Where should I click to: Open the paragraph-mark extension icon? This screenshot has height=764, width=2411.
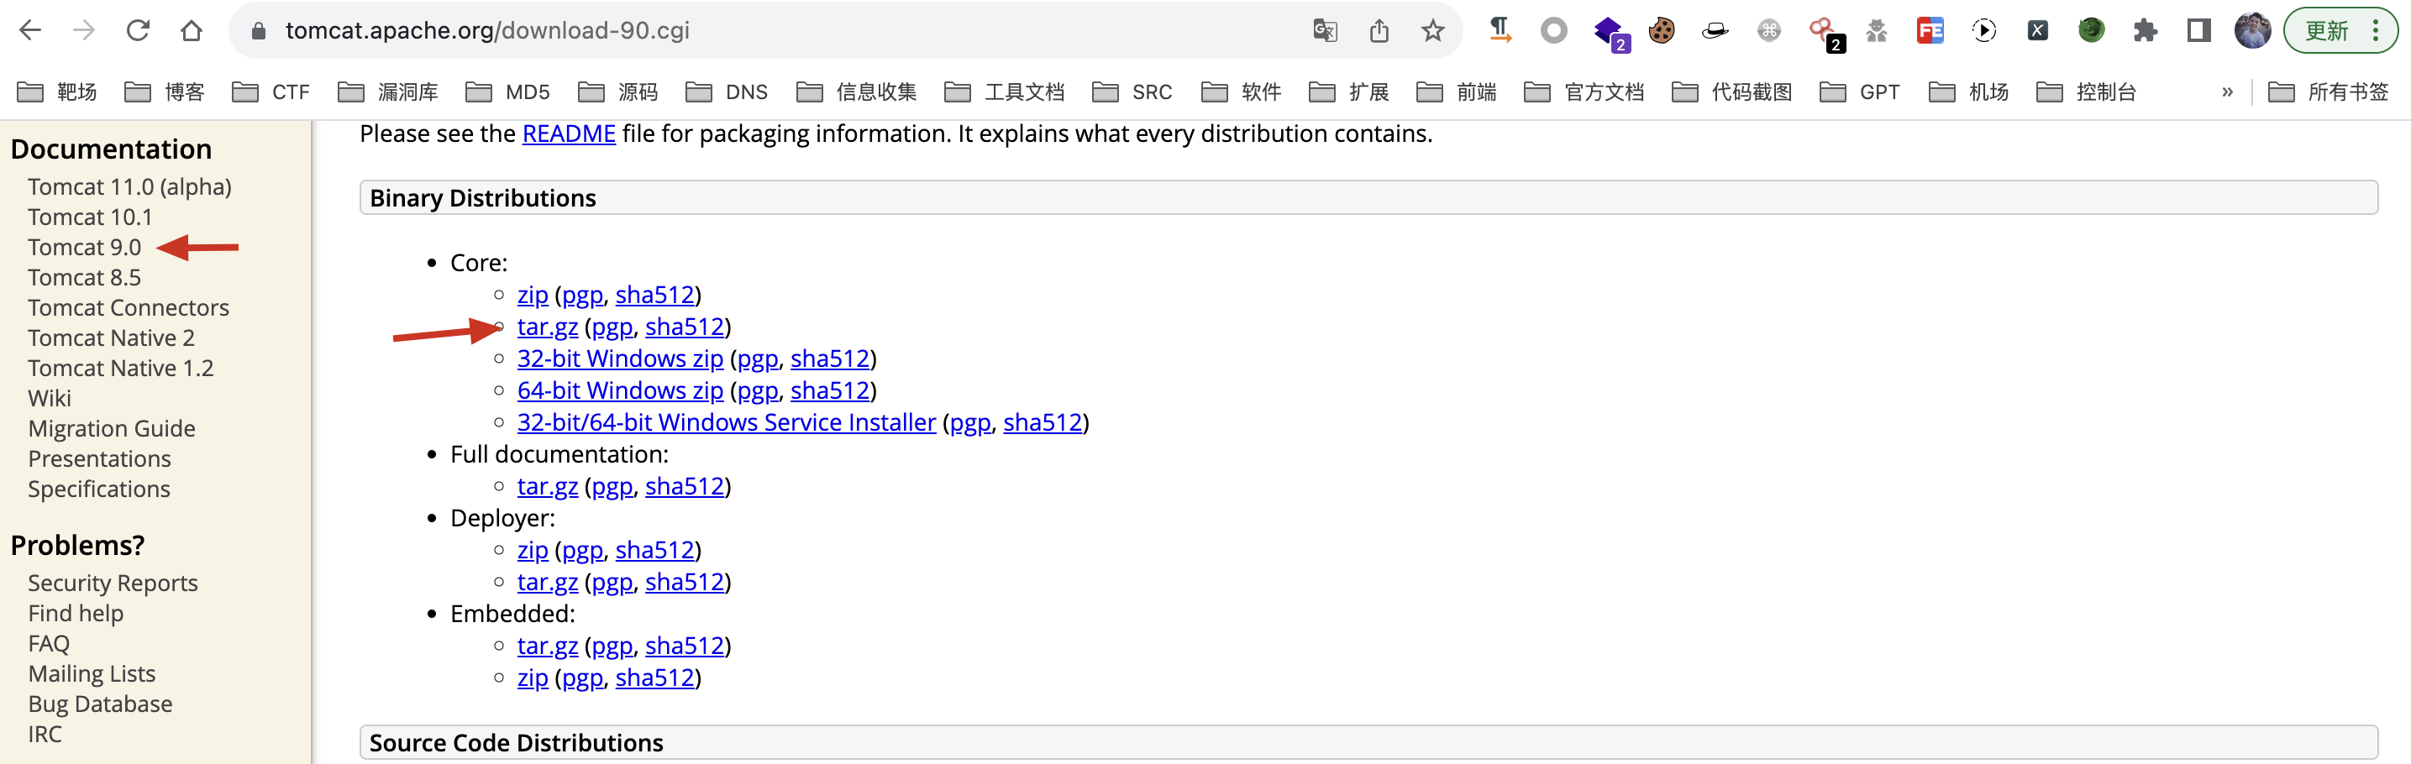[x=1500, y=31]
